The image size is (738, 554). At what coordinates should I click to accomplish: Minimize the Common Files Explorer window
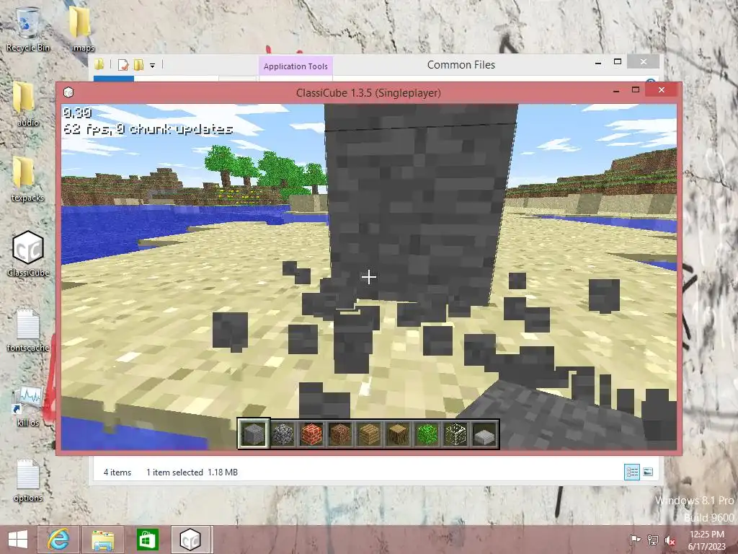click(598, 63)
